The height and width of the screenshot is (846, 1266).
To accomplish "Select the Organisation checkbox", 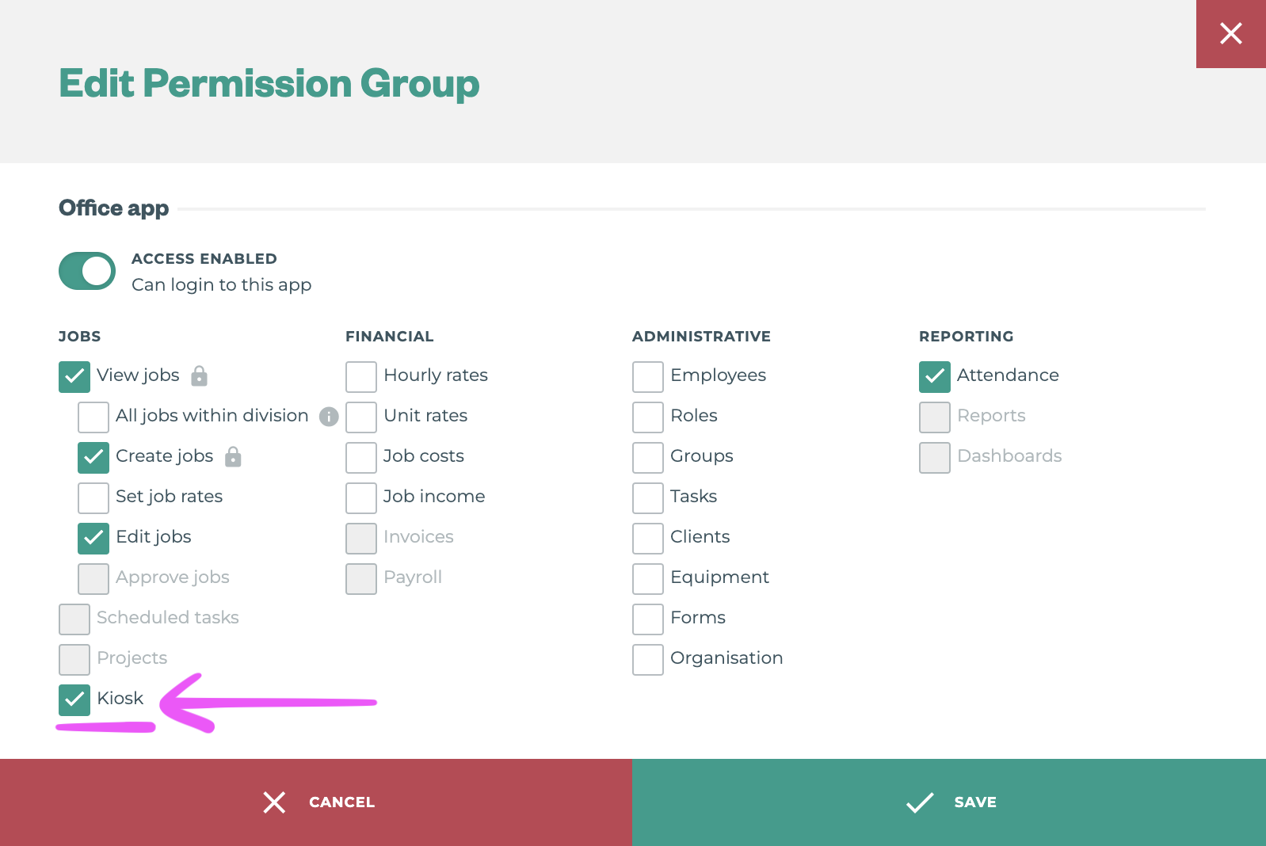I will [648, 659].
